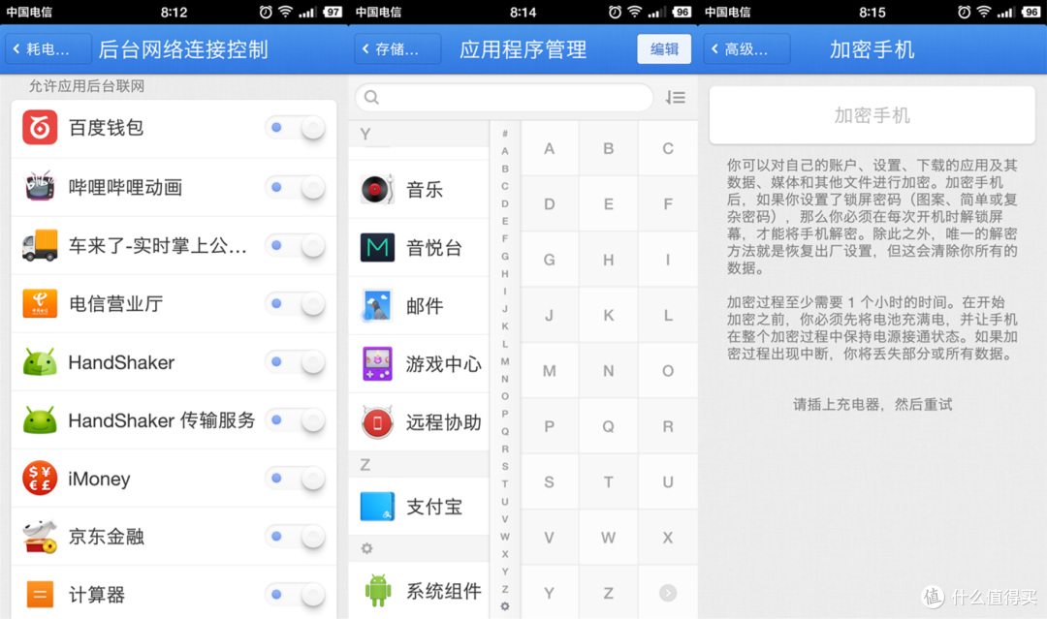Click the 加密手机 encrypt button

point(872,115)
